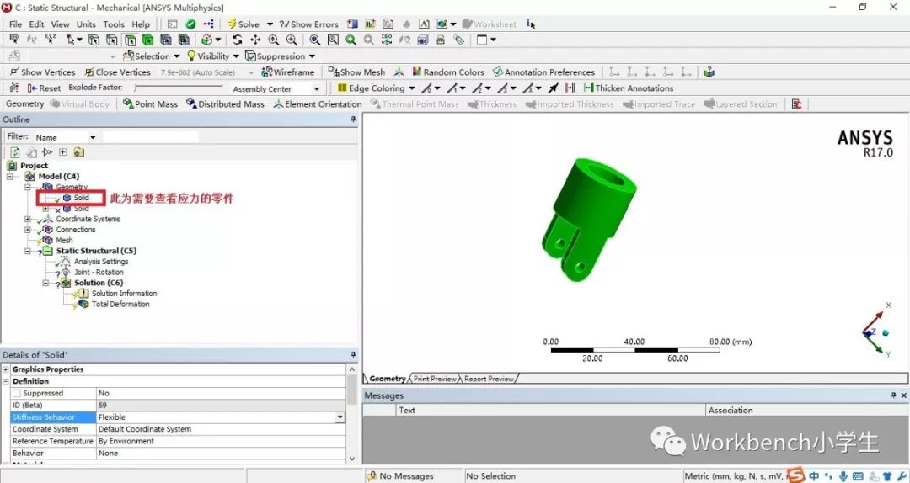
Task: Open the Stiffness Behavior Flexible dropdown
Action: (340, 417)
